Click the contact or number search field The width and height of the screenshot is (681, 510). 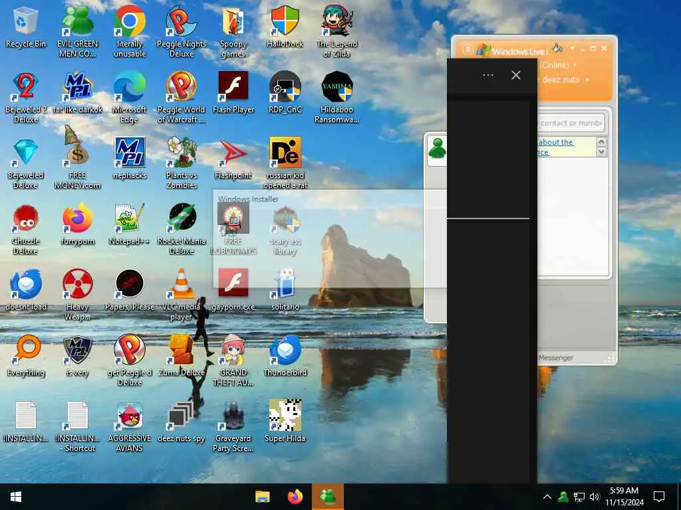pos(570,123)
